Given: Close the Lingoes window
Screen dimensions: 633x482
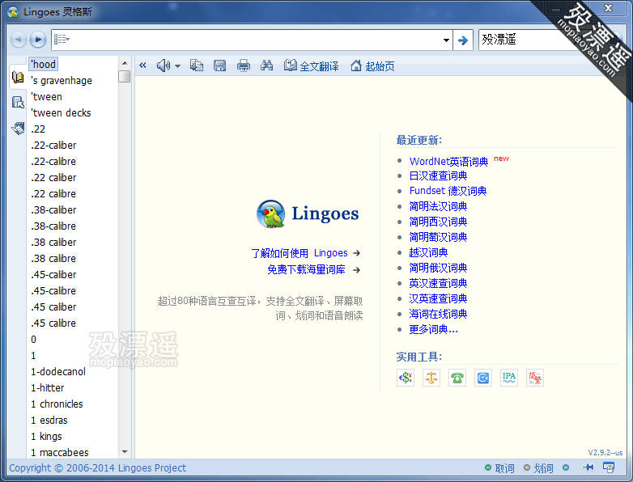Looking at the screenshot, I should tap(608, 8).
